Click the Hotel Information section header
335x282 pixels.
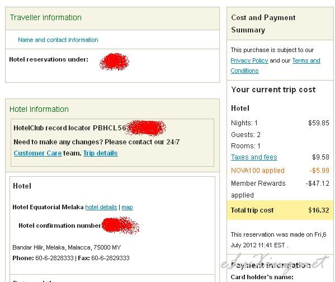click(39, 109)
